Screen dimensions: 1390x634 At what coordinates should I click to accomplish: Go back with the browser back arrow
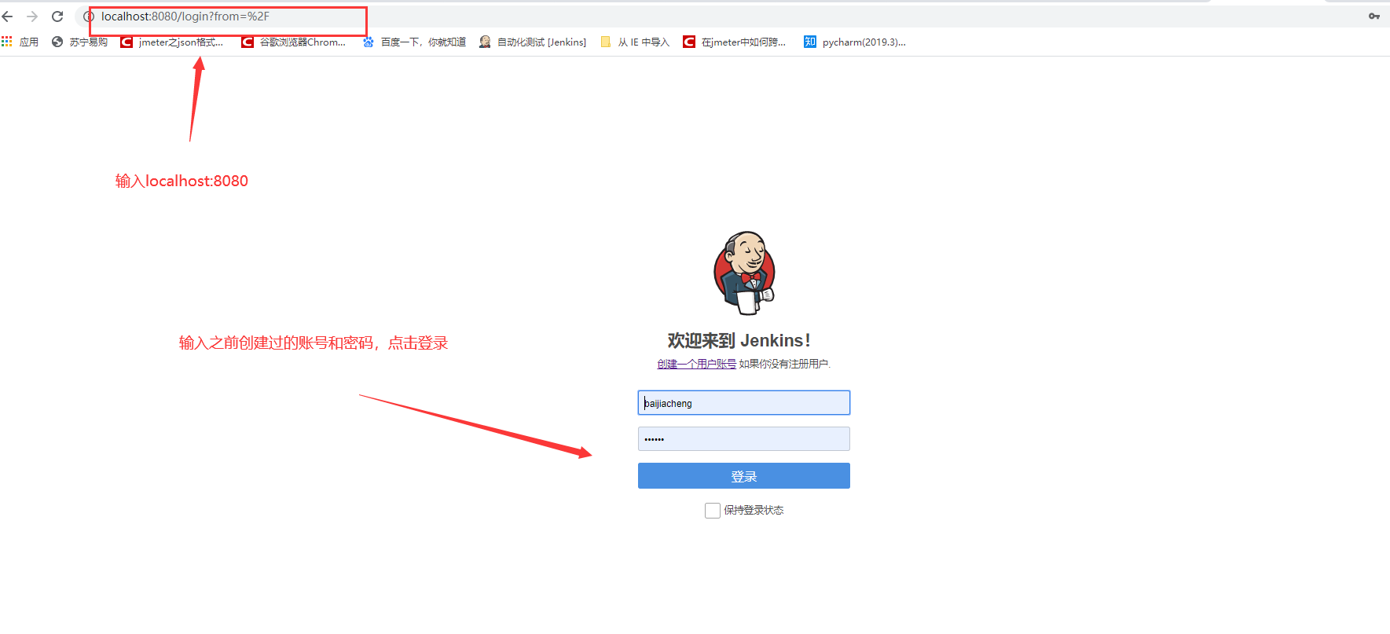tap(8, 16)
